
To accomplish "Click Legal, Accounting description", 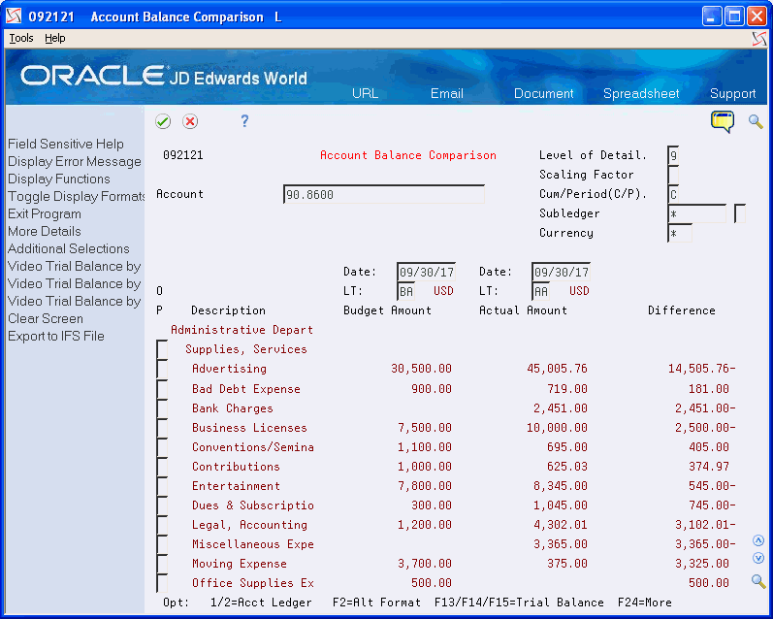I will point(249,525).
